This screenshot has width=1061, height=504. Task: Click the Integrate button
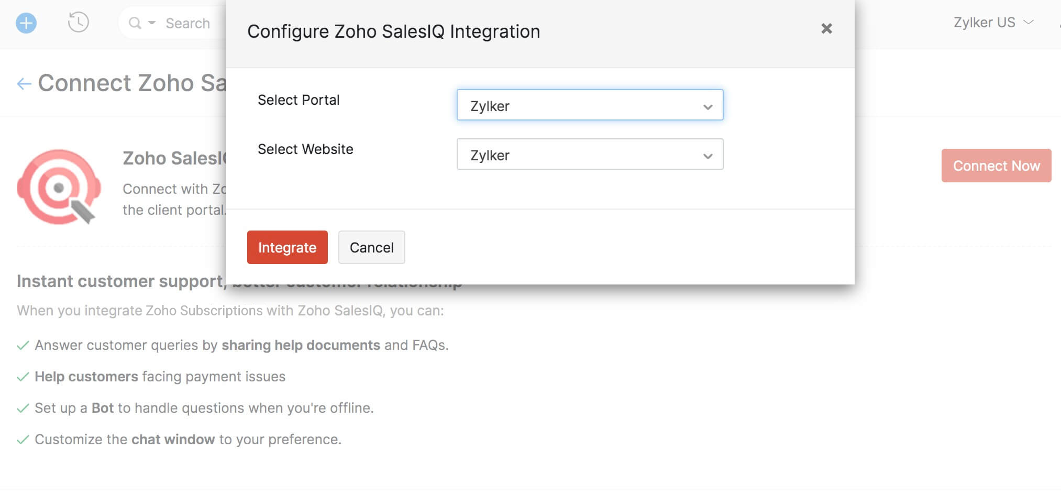(x=287, y=247)
